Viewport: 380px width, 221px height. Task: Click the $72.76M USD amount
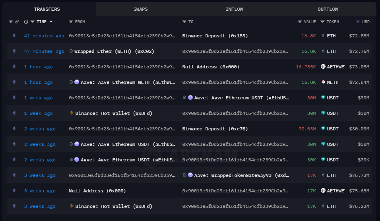359,51
